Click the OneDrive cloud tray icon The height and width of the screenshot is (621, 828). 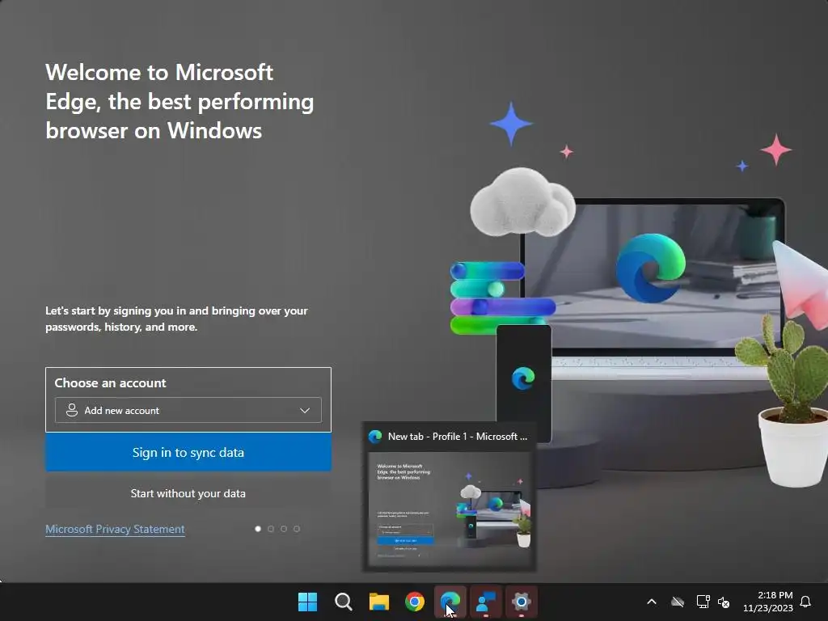[678, 602]
